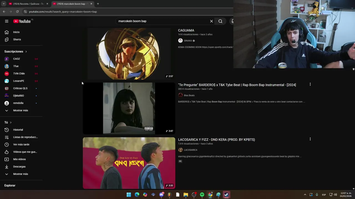Open Microsoft Edge from the taskbar
Screen dimensions: 355x199
pos(137,195)
